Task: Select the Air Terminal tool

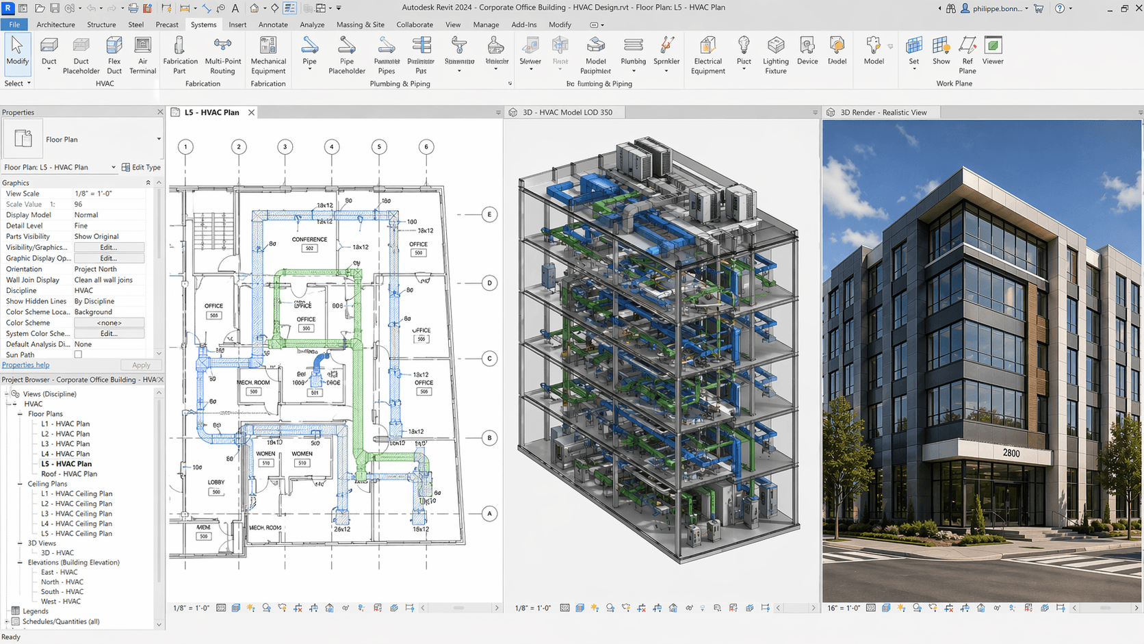Action: point(142,55)
